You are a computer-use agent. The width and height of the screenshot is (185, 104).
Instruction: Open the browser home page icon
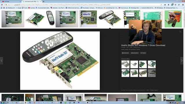coord(165,5)
